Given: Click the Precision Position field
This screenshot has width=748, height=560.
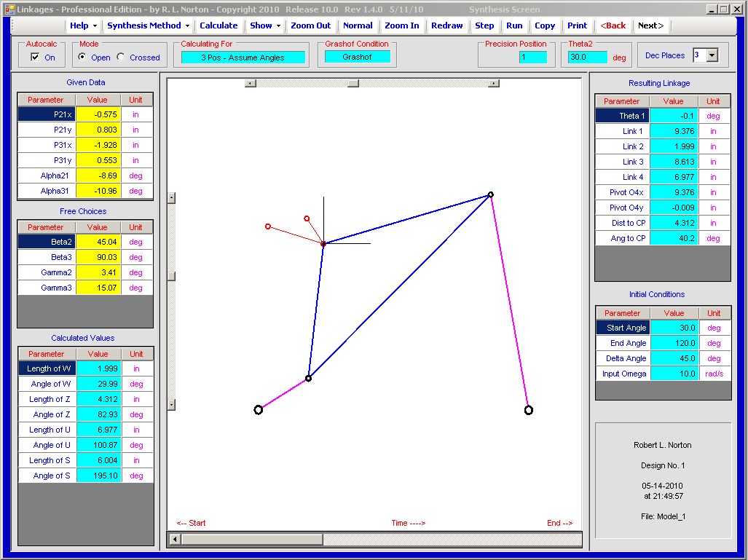Looking at the screenshot, I should coord(533,58).
